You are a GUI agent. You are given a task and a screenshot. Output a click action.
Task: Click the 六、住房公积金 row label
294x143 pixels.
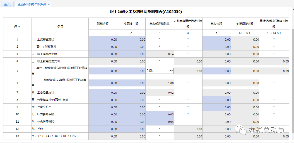pyautogui.click(x=41, y=107)
